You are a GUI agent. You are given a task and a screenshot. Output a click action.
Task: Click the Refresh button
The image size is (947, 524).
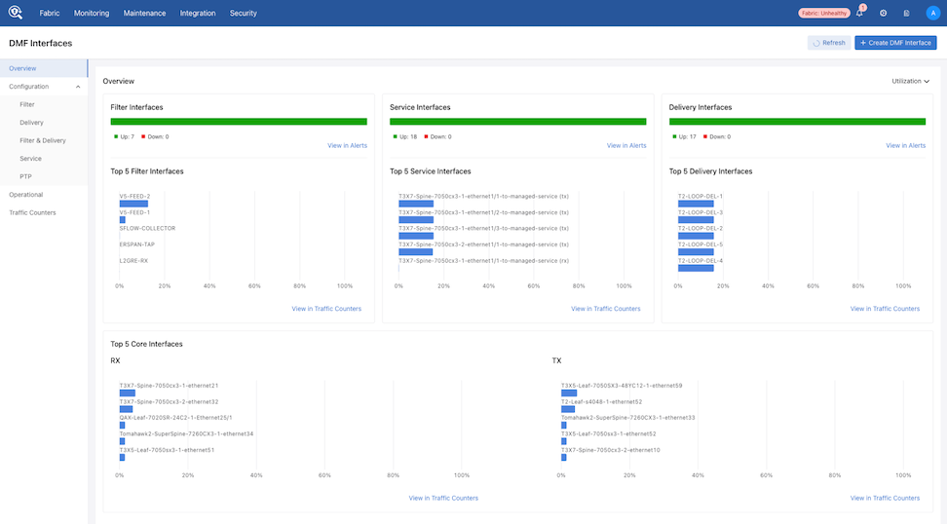[x=828, y=43]
